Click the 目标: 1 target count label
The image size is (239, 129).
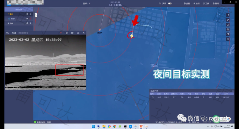click(86, 4)
